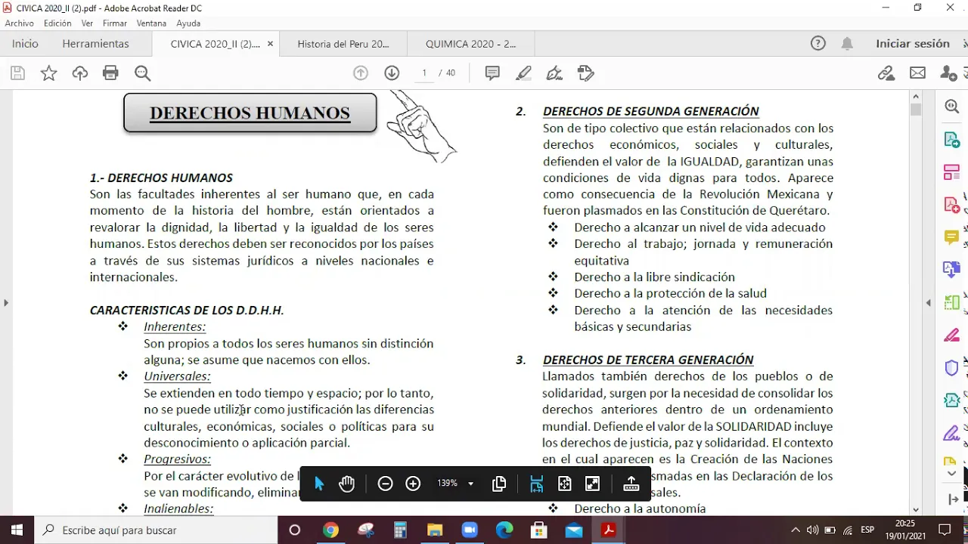
Task: Click the stamp tool icon in top toolbar
Action: pos(585,73)
